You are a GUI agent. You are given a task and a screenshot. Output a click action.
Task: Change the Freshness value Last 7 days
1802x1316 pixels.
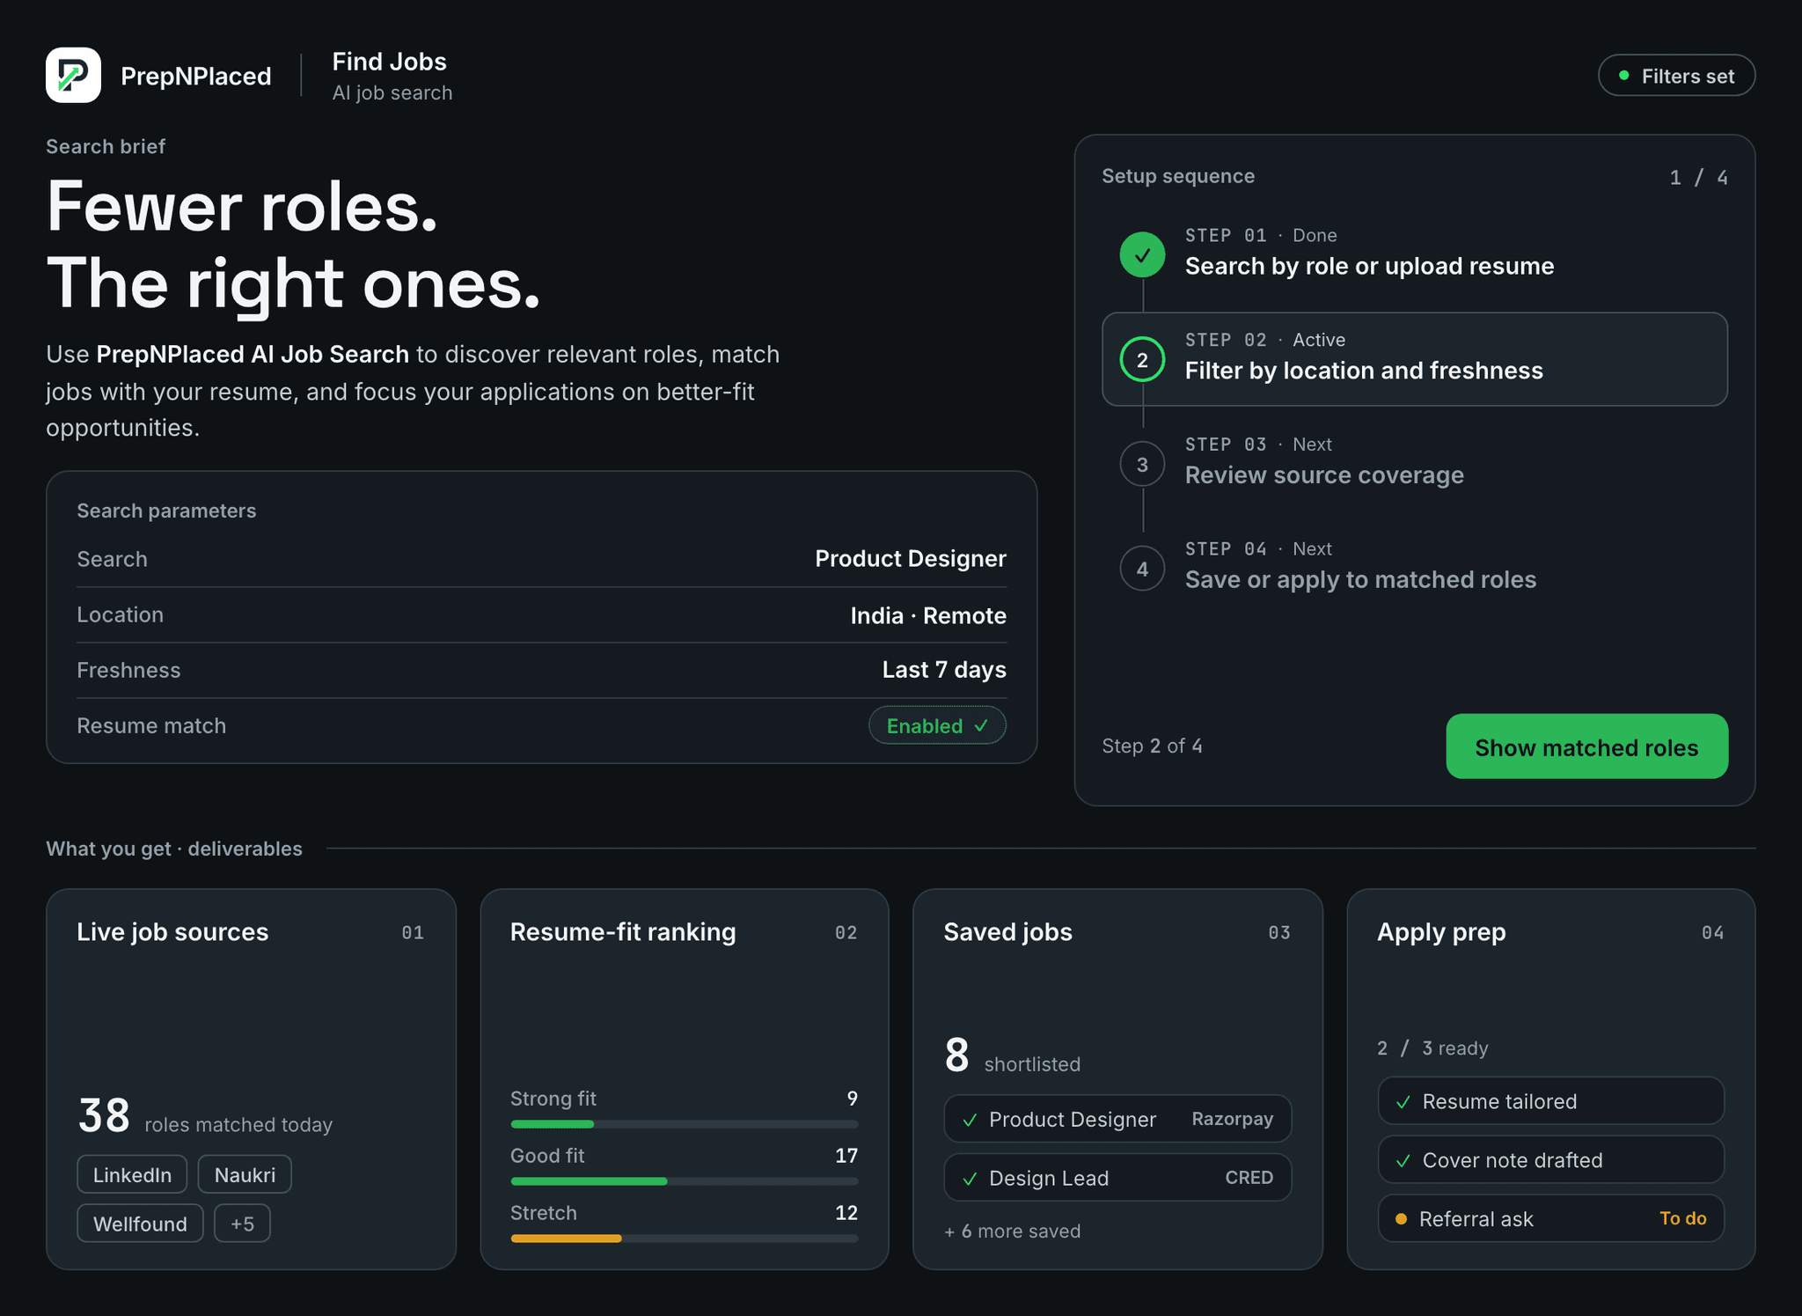point(944,670)
